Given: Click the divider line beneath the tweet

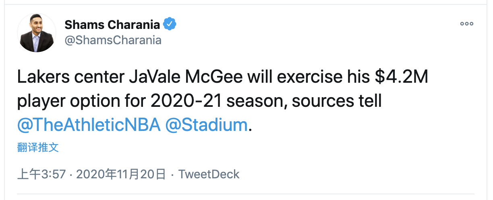Looking at the screenshot, I should [246, 194].
